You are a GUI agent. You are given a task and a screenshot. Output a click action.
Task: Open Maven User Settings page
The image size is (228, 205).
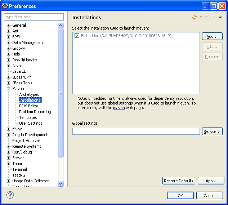[x=31, y=123]
